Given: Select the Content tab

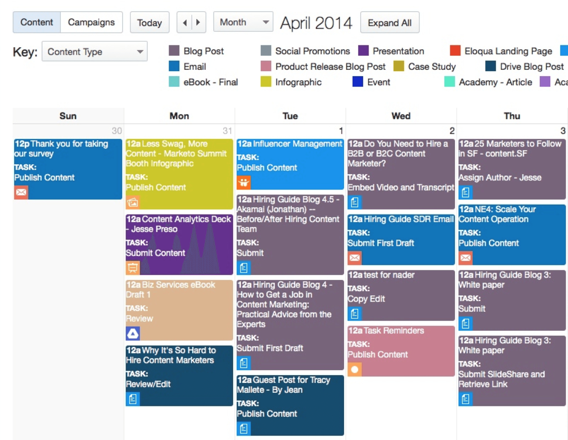Looking at the screenshot, I should click(36, 21).
